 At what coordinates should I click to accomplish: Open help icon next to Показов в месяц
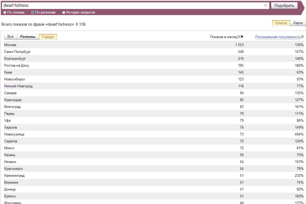239,37
